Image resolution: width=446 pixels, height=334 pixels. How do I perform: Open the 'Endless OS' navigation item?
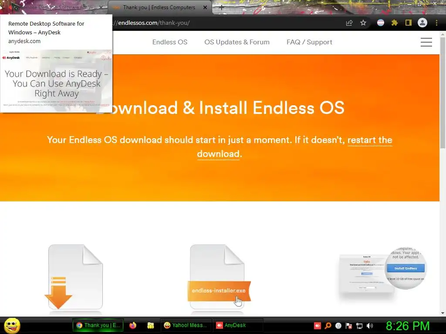tap(170, 42)
